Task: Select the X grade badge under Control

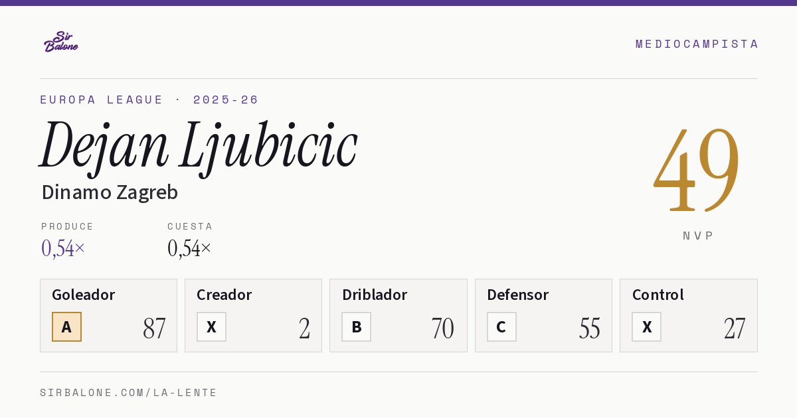Action: [x=646, y=326]
